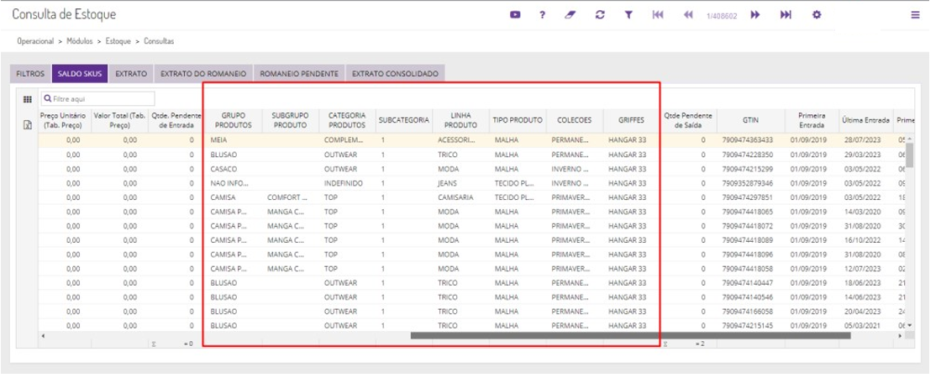Viewport: 941px width, 383px height.
Task: Jump to the last record
Action: tap(786, 15)
